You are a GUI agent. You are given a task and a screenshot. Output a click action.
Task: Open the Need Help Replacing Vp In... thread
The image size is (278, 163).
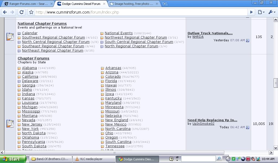(x=212, y=120)
